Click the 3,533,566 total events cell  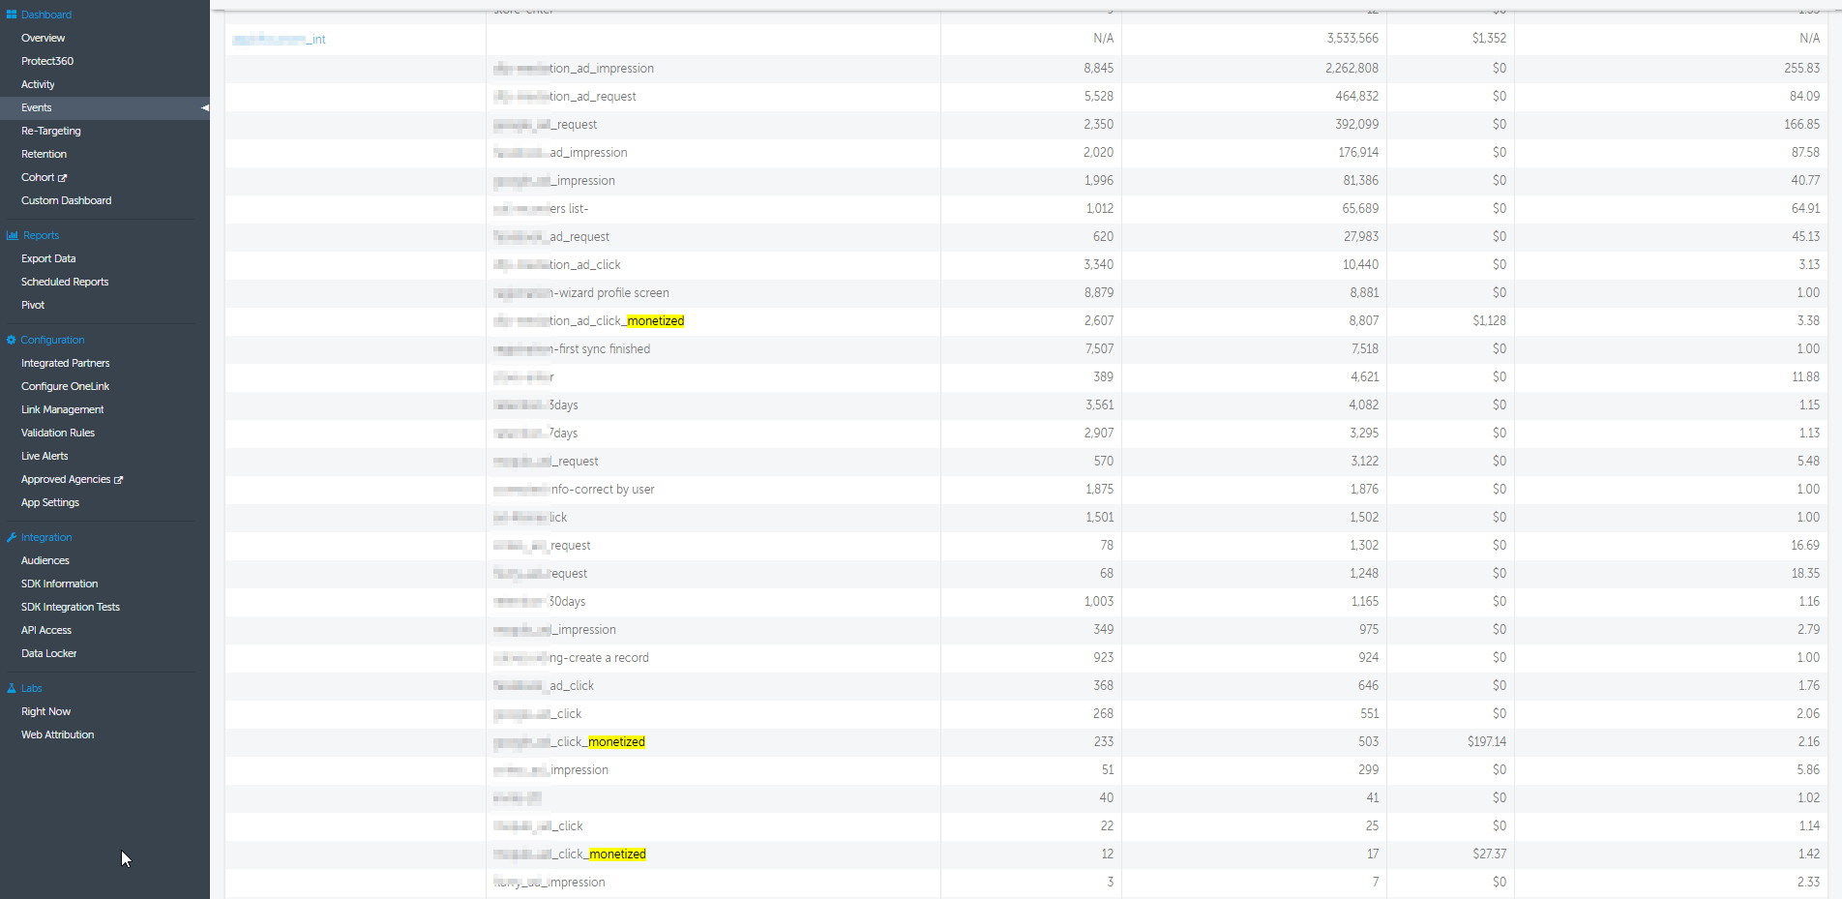pyautogui.click(x=1352, y=38)
